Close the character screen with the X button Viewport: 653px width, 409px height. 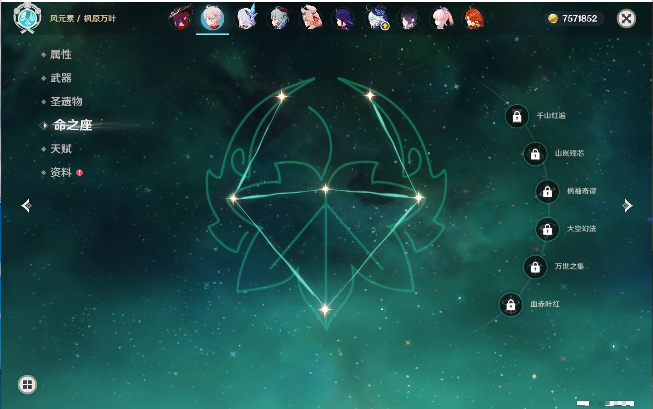point(626,19)
